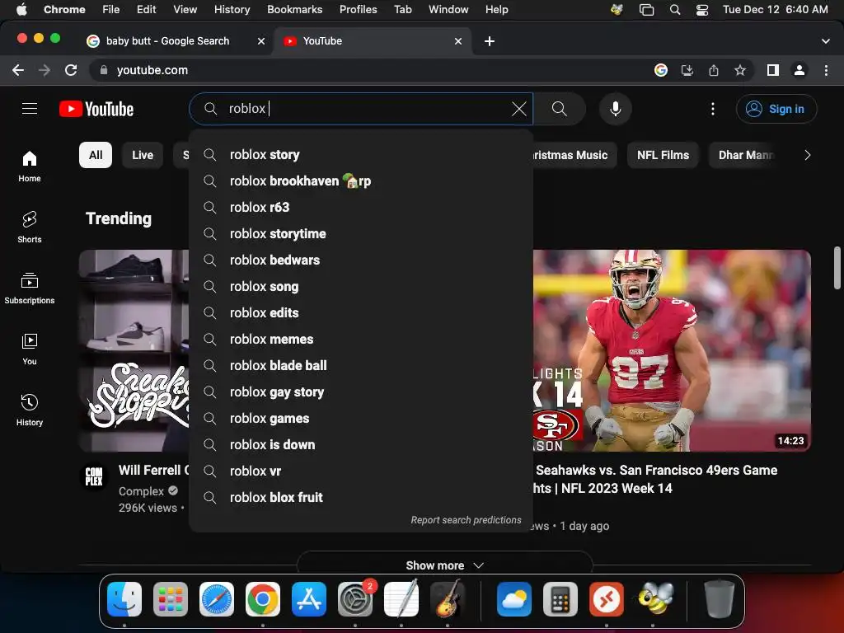Choose suggestion 'roblox brookhaven rp'
Viewport: 844px width, 633px height.
tap(361, 181)
